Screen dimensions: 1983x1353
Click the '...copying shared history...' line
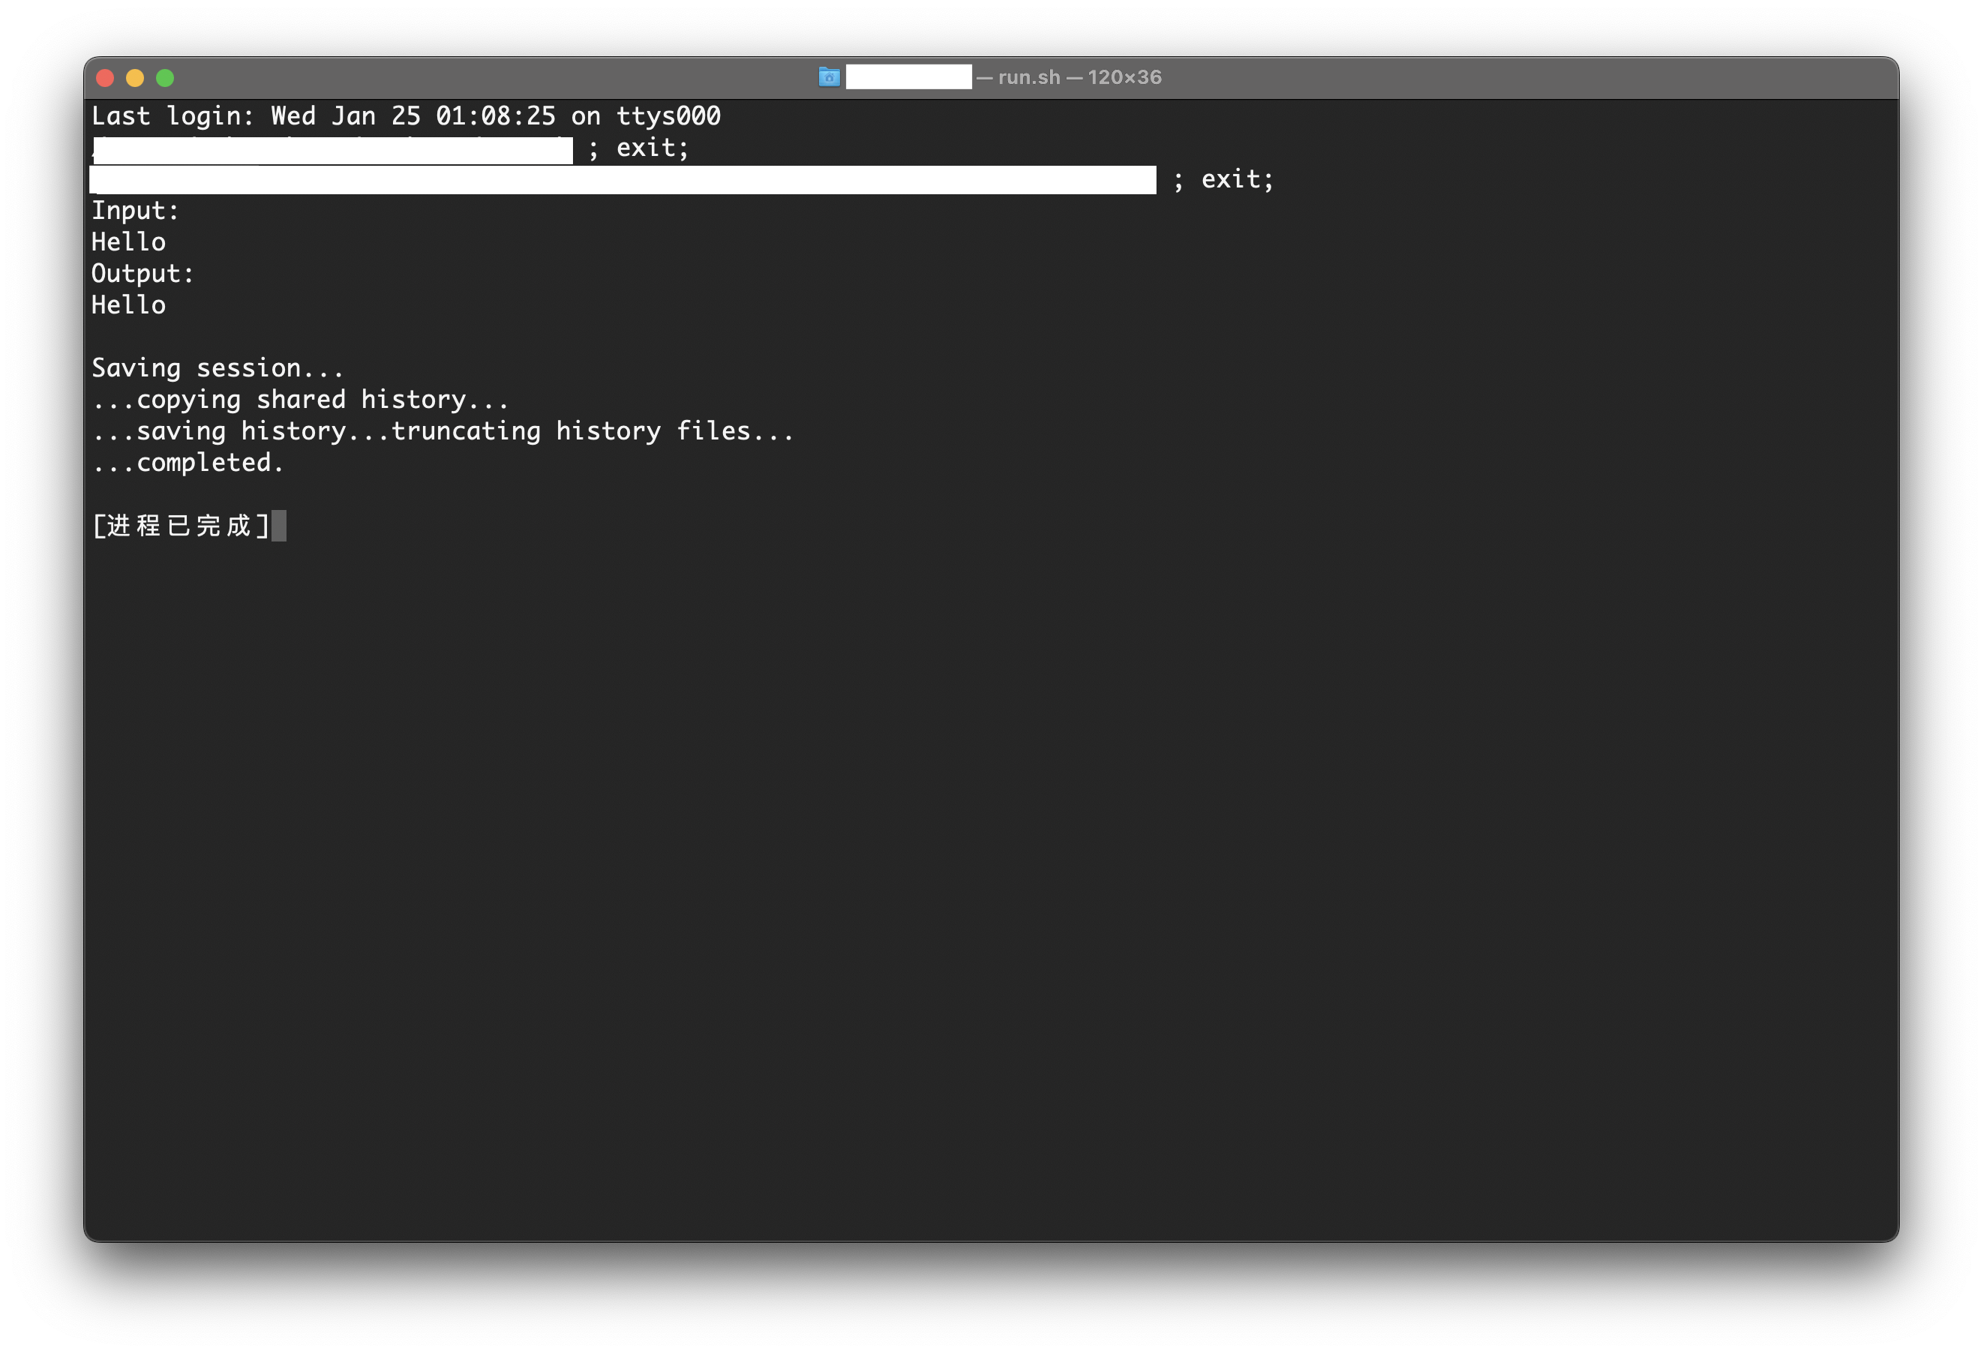coord(300,400)
